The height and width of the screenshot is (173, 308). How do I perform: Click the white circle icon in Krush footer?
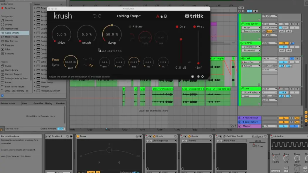[x=192, y=77]
